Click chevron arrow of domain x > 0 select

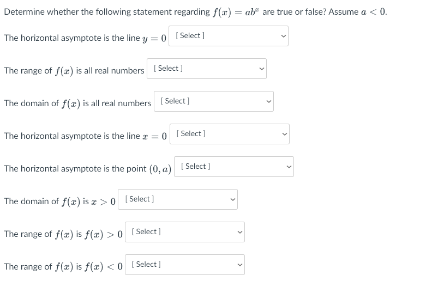coord(232,200)
